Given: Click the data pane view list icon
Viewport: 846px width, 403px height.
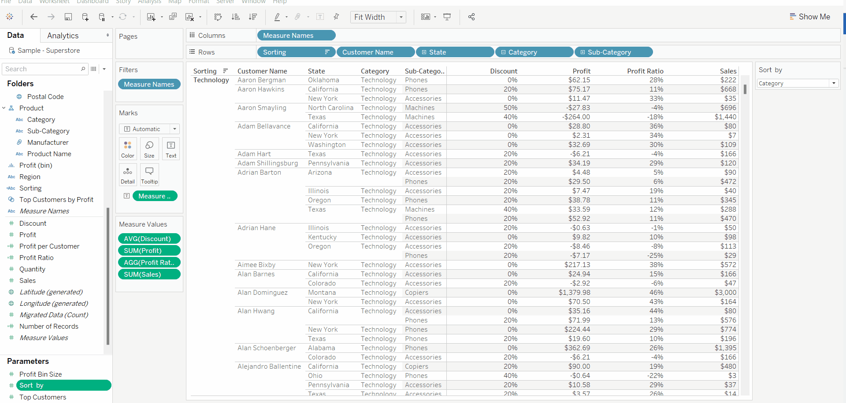Looking at the screenshot, I should pos(93,69).
